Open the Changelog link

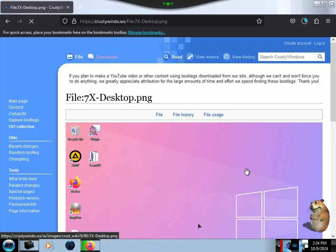19,159
